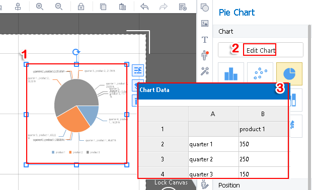Open the image panel sidebar icon
This screenshot has height=190, width=312.
205,24
